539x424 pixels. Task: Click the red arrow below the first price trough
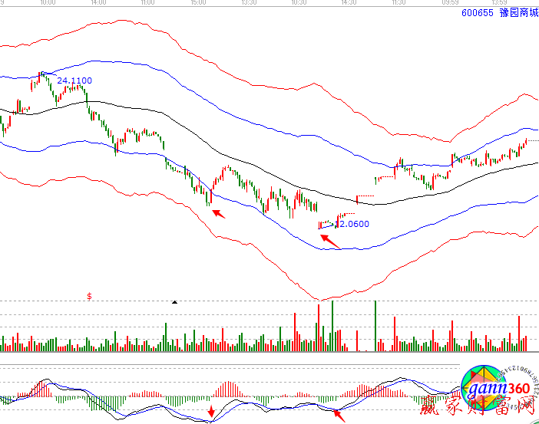tap(218, 212)
